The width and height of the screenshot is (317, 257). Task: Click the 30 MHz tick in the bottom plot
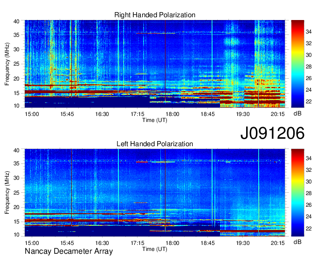[x=16, y=178]
